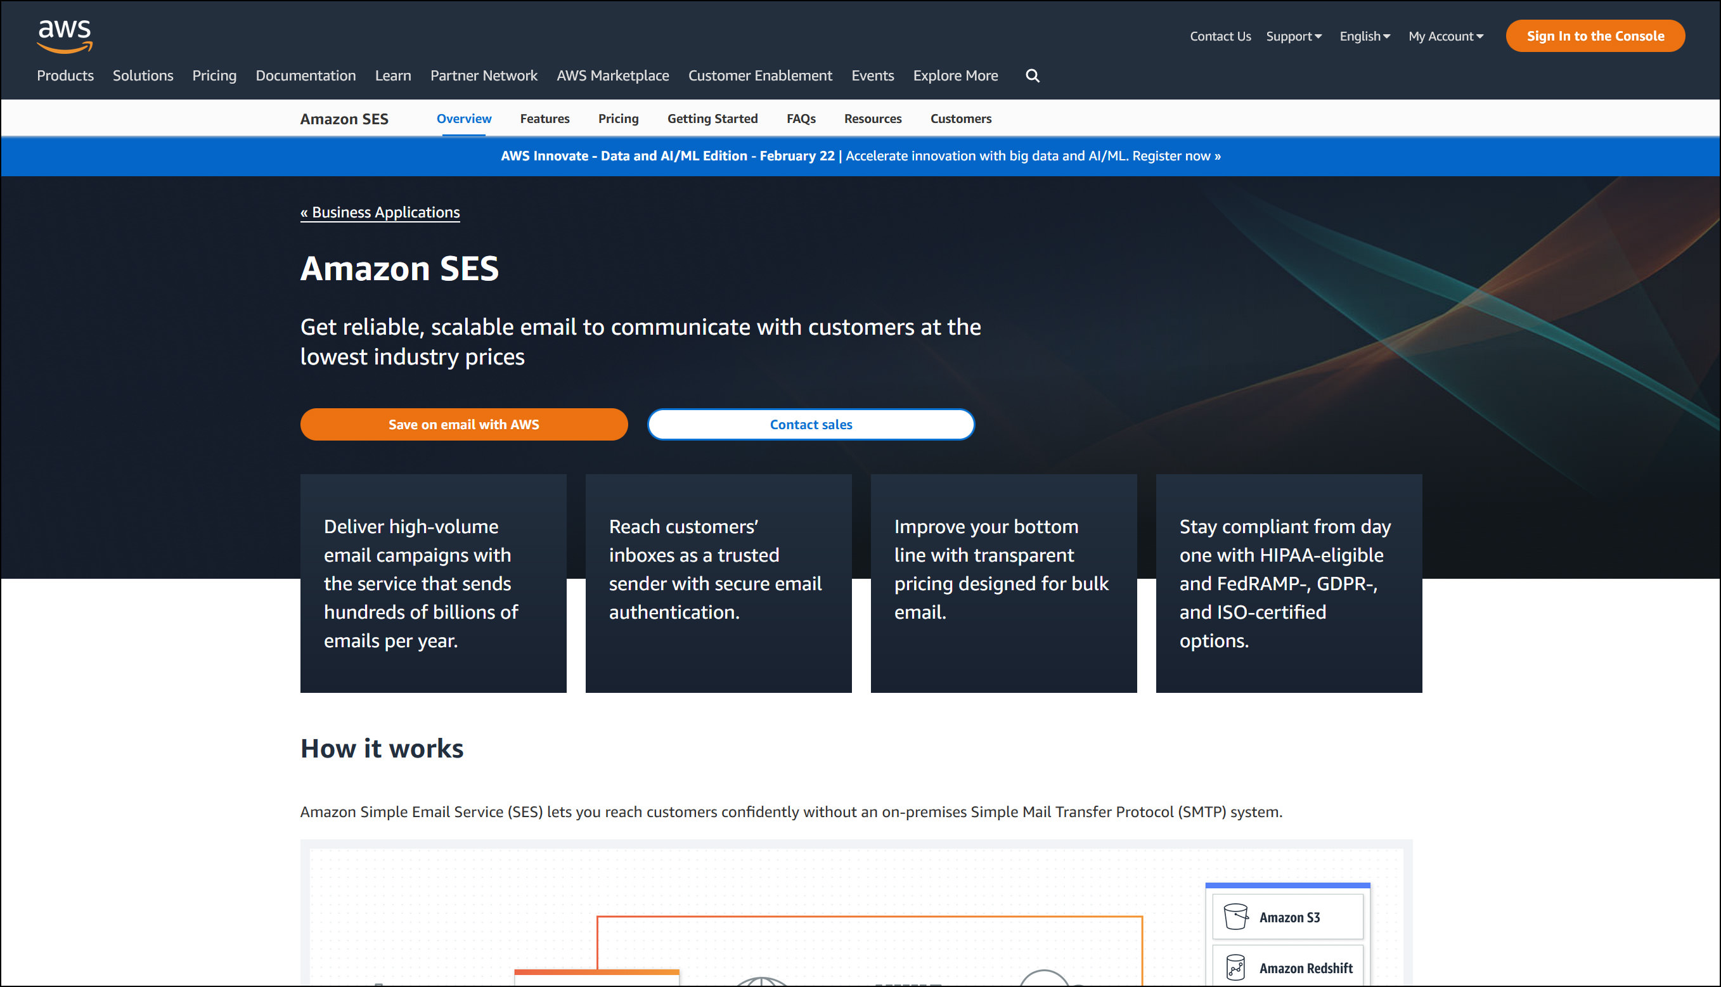The height and width of the screenshot is (987, 1721).
Task: Switch to the Amazon SES Pricing tab
Action: (618, 119)
